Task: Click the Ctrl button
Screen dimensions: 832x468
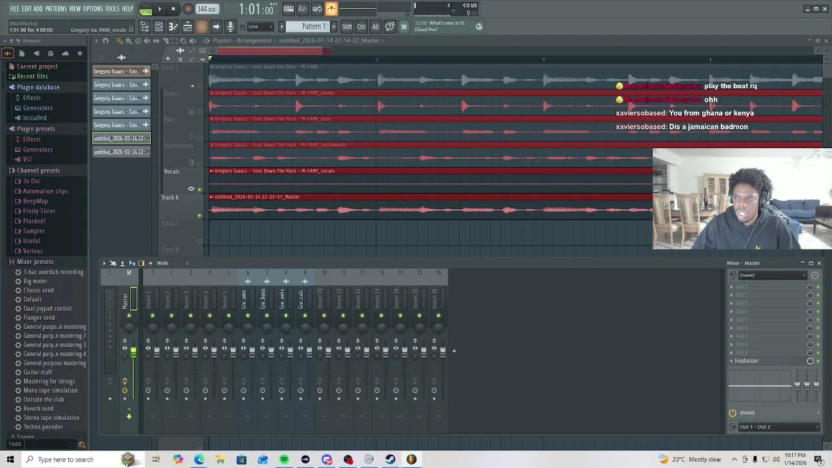Action: 361,27
